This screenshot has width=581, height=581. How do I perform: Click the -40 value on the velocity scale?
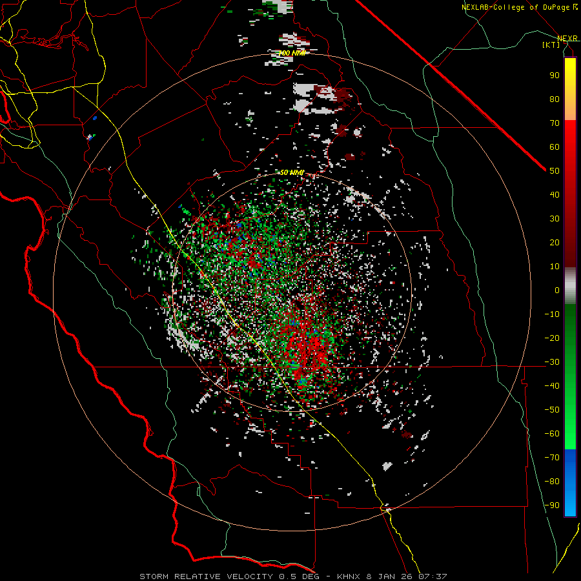pos(552,386)
